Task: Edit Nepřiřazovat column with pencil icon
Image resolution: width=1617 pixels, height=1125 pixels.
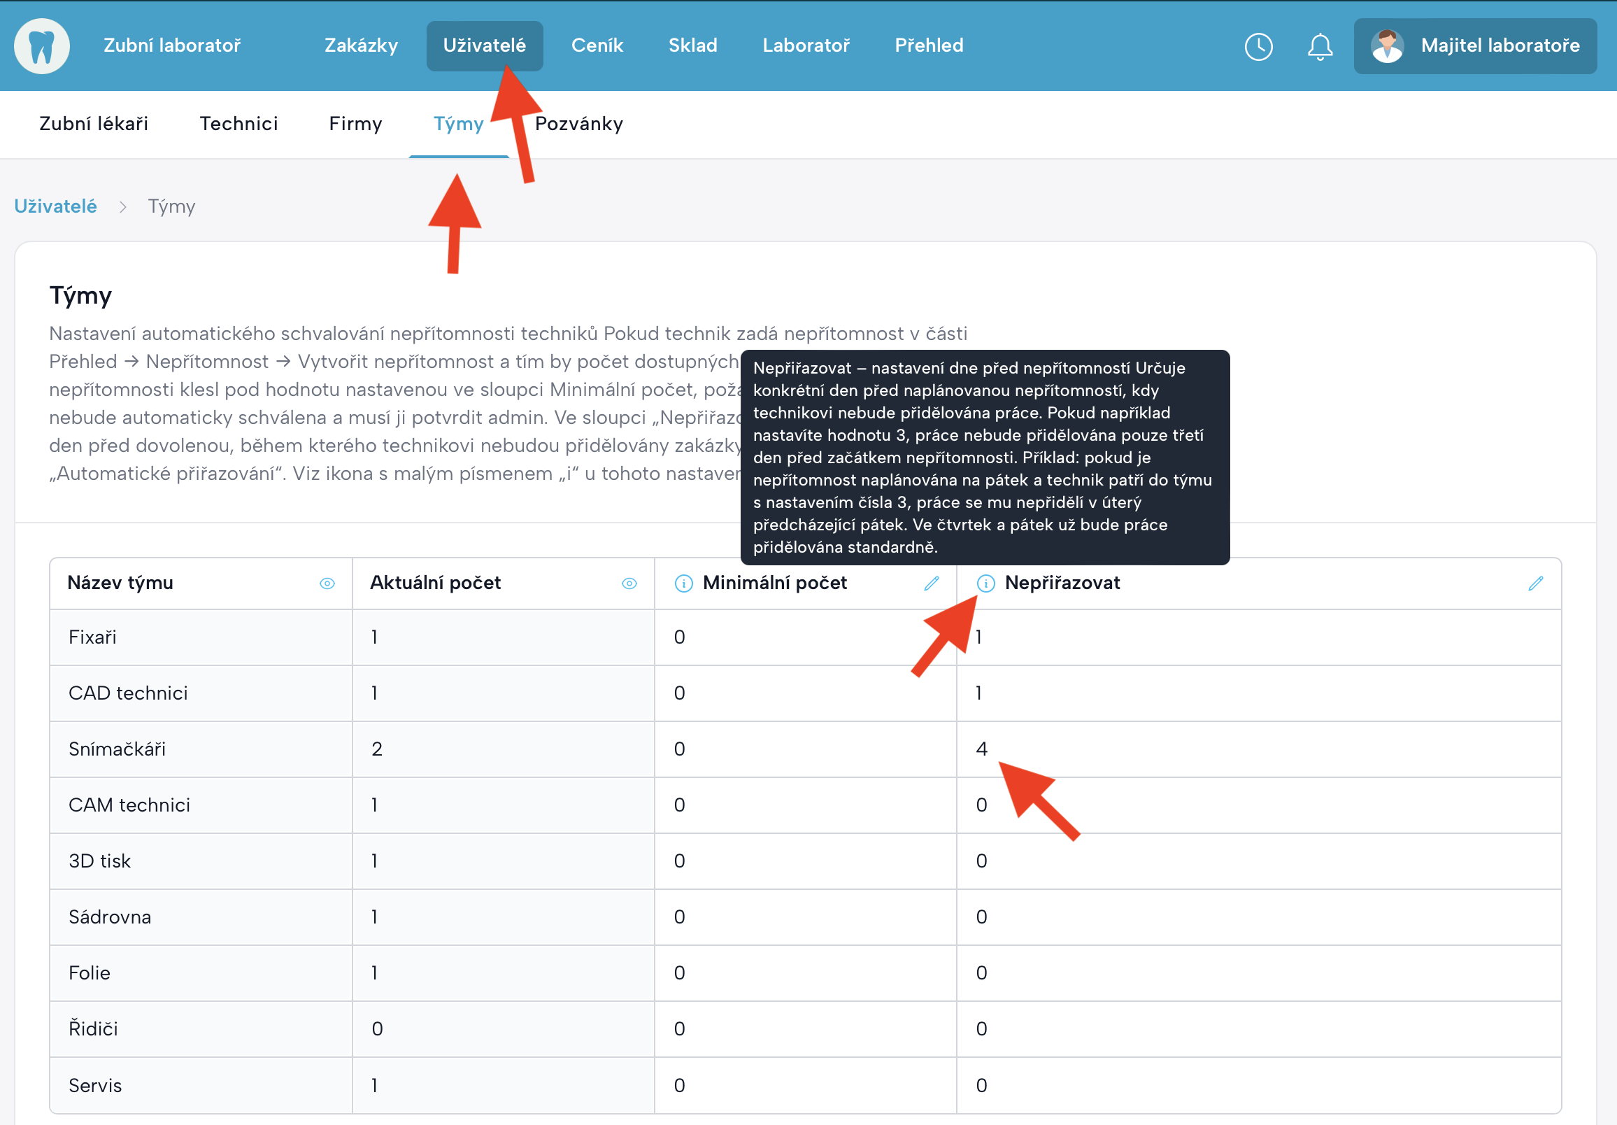Action: (1535, 583)
